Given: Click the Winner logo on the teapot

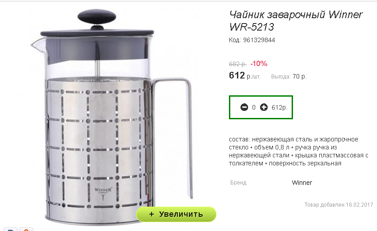Looking at the screenshot, I should (103, 194).
